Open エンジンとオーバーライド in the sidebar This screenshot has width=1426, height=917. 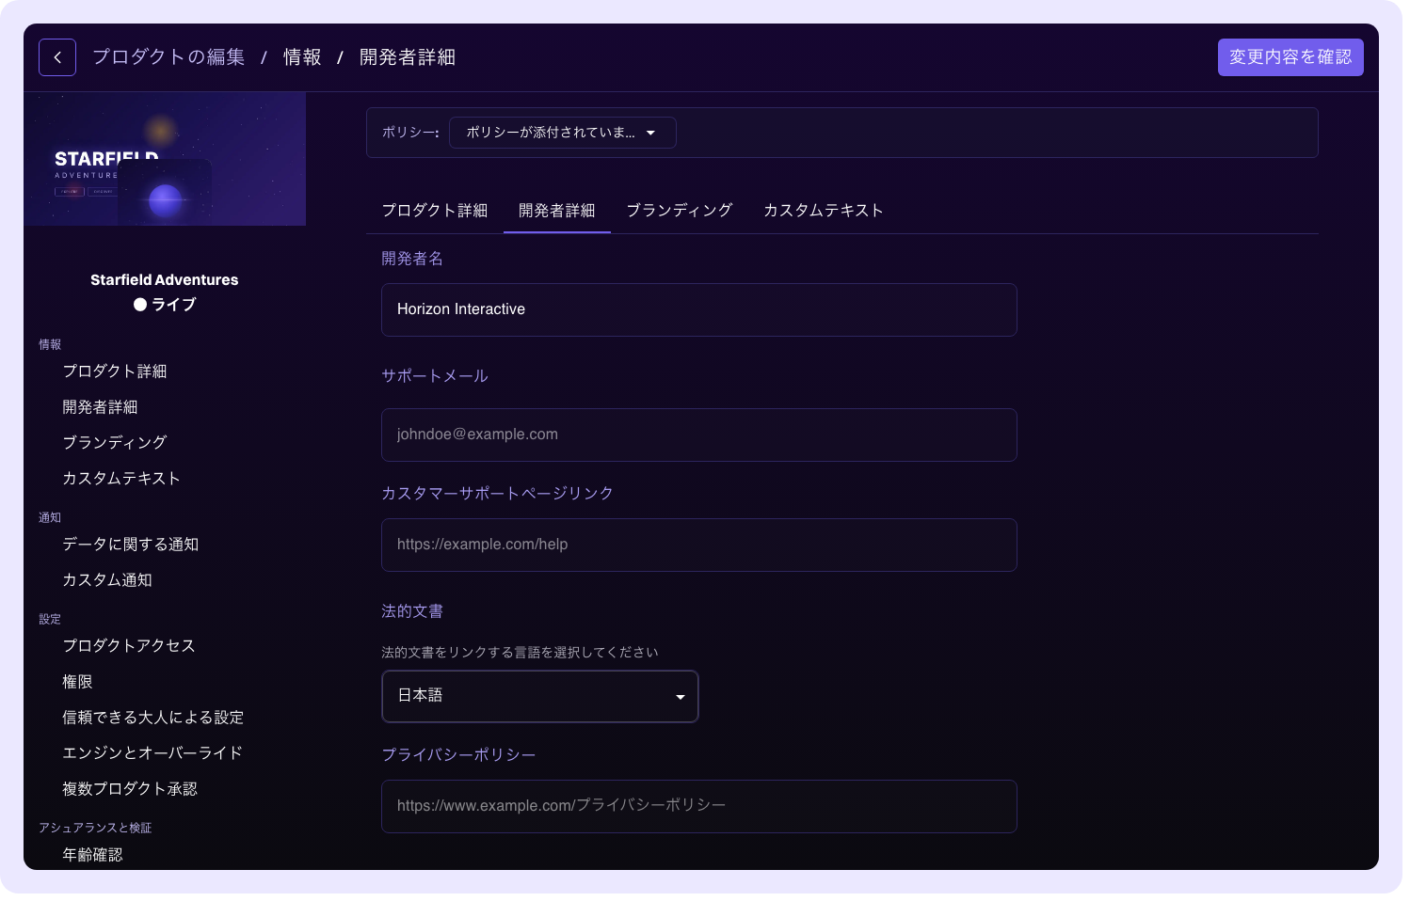[x=152, y=753]
